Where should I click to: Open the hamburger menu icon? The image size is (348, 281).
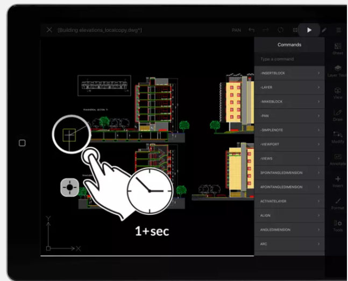338,30
